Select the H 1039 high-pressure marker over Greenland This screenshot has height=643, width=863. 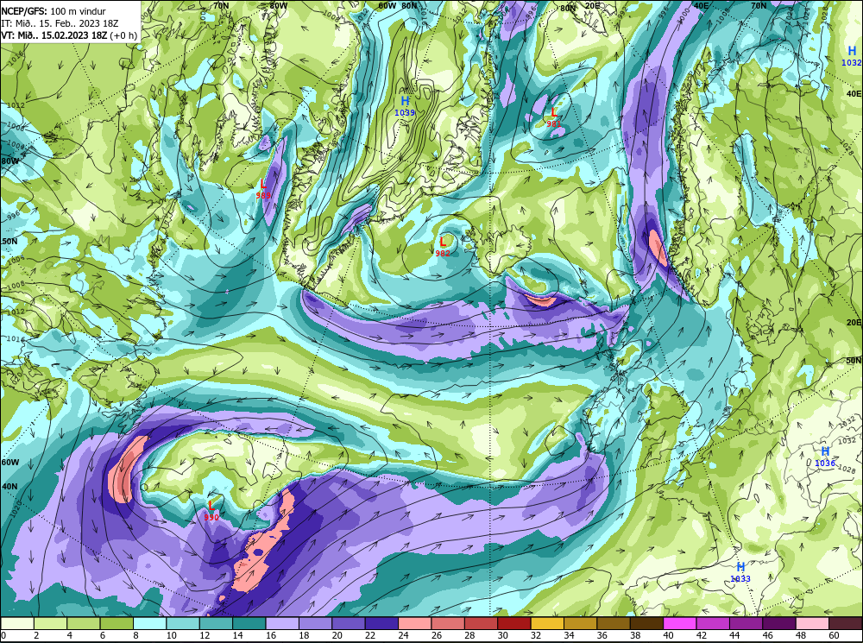405,106
